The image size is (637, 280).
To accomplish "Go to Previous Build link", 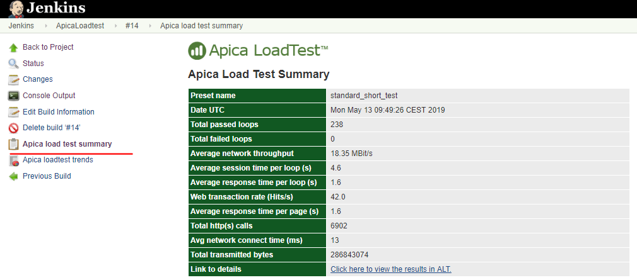I will coord(47,176).
